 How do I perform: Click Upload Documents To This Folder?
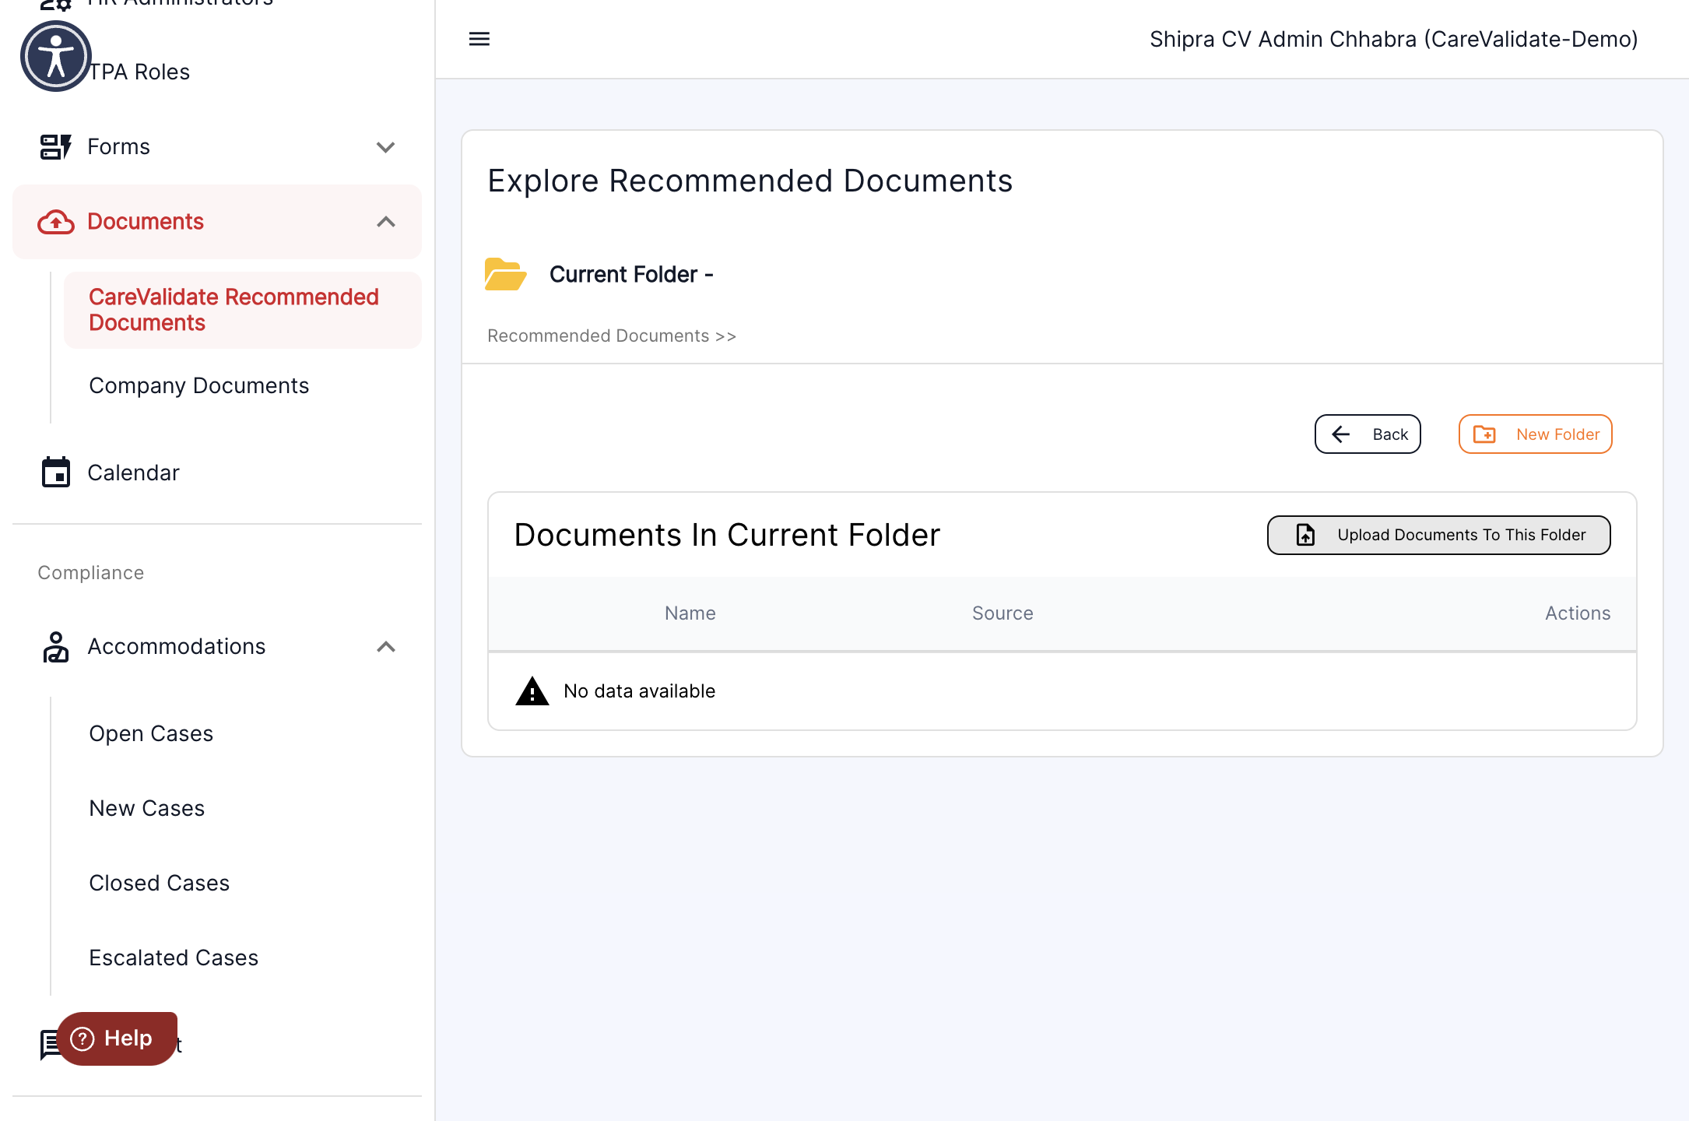click(1439, 535)
